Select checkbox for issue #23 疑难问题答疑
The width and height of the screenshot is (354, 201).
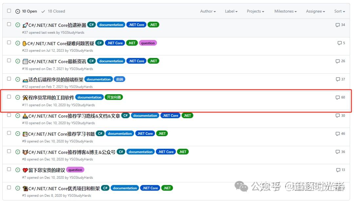[9, 43]
